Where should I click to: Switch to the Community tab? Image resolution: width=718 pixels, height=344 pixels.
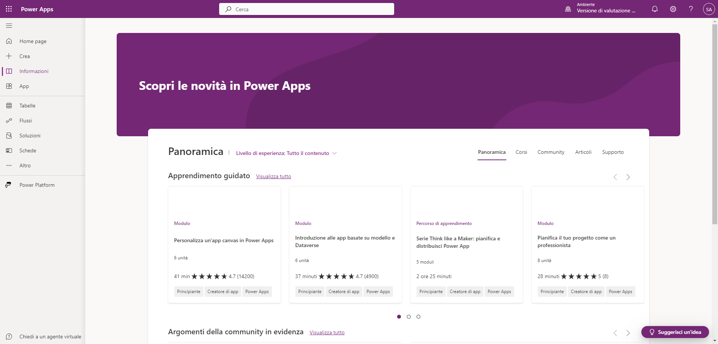551,152
